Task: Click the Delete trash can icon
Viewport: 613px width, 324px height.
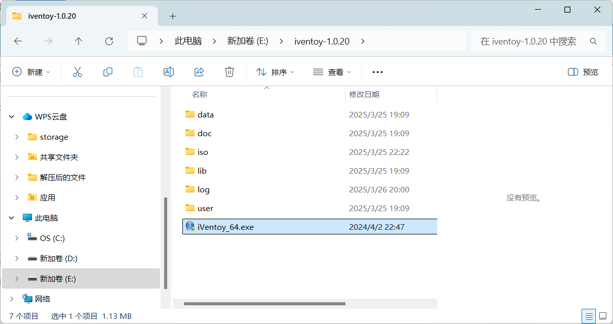Action: (229, 72)
